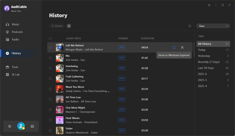Check the Heat Waves row checkbox

tap(50, 120)
